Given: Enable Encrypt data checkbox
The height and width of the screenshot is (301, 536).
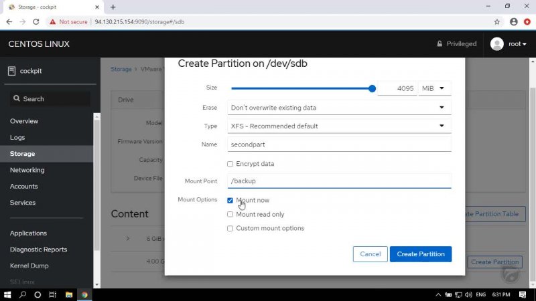Looking at the screenshot, I should tap(230, 164).
